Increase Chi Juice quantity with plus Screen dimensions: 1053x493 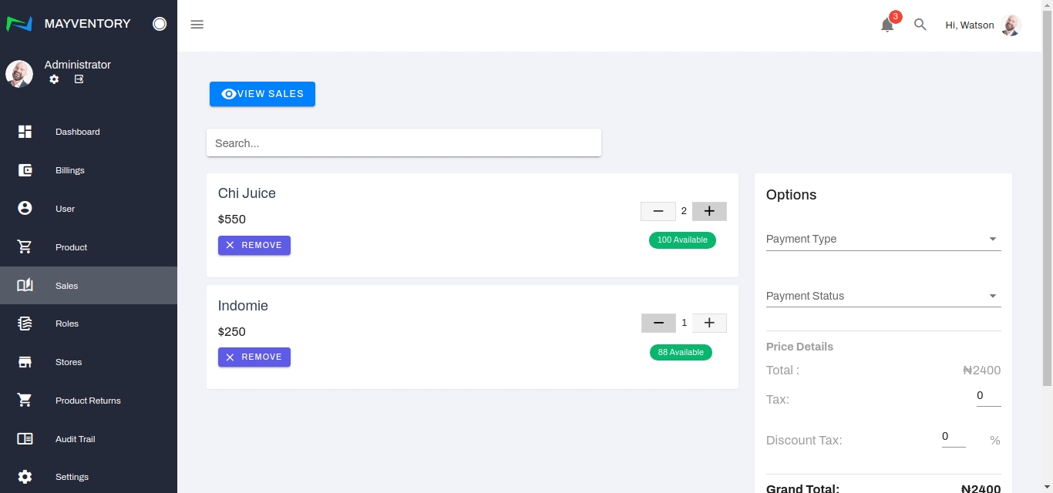click(x=709, y=211)
